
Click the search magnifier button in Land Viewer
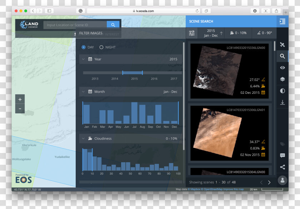click(113, 25)
